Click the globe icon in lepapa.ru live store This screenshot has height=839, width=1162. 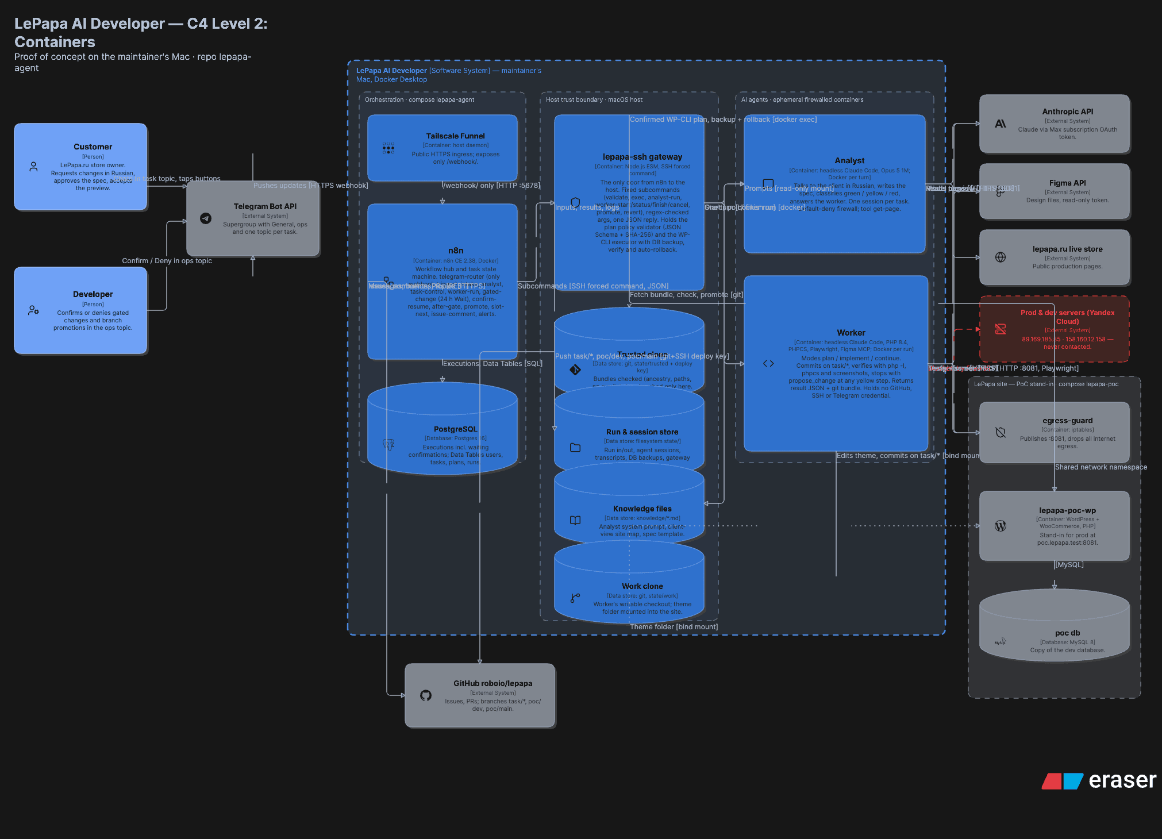tap(1001, 257)
